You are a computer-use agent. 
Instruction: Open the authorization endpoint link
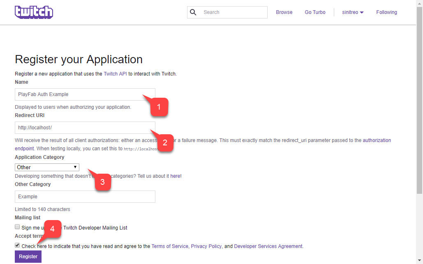click(x=377, y=140)
